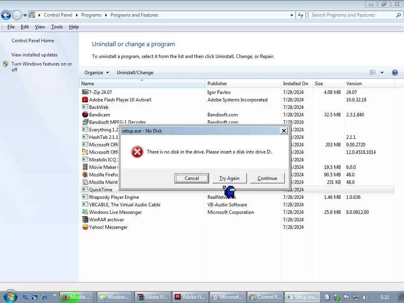Open the view options dropdown arrow
The image size is (404, 303).
coord(382,73)
